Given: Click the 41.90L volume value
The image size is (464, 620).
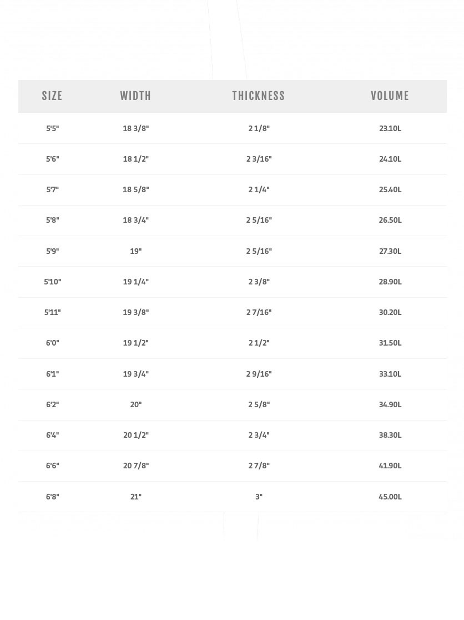Looking at the screenshot, I should pyautogui.click(x=390, y=466).
